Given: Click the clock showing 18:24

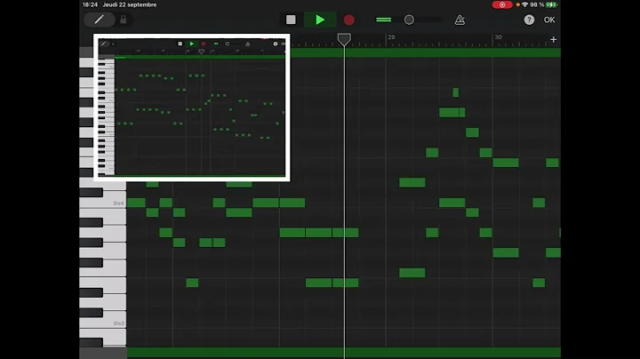Looking at the screenshot, I should 90,4.
